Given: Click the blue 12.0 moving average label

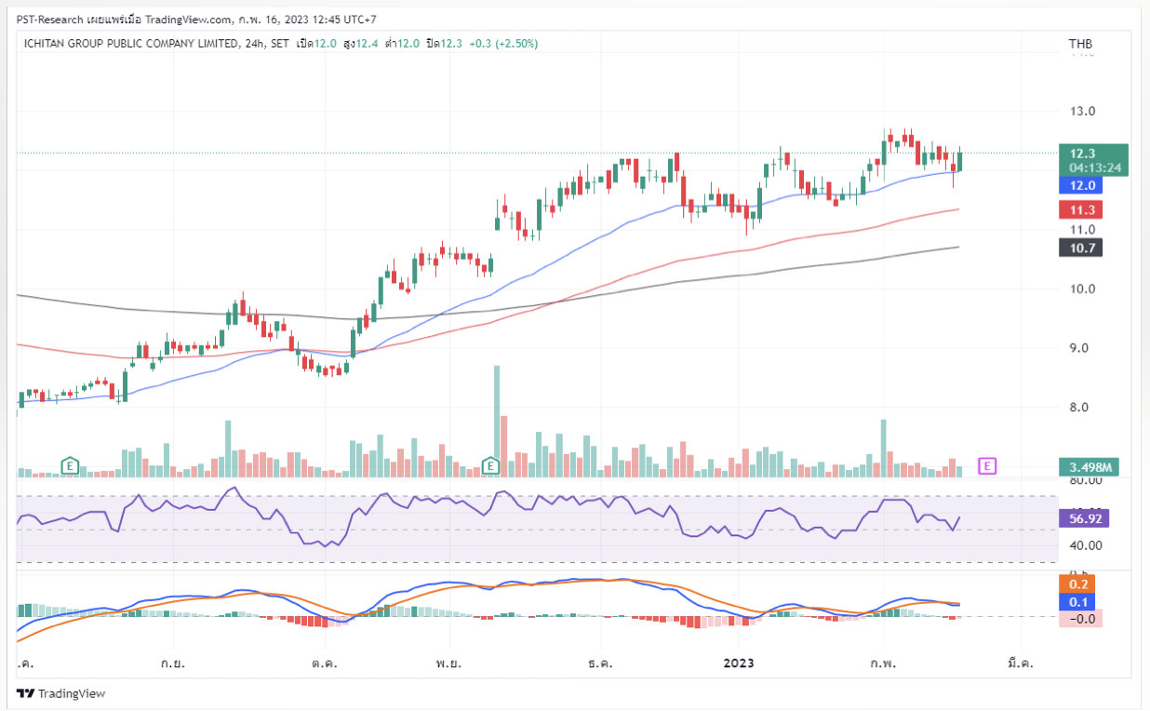Looking at the screenshot, I should [1080, 185].
